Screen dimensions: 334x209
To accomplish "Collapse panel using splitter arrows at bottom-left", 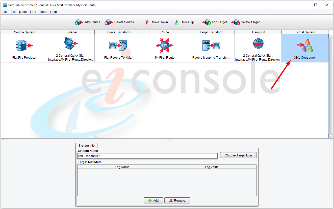I will 4,139.
